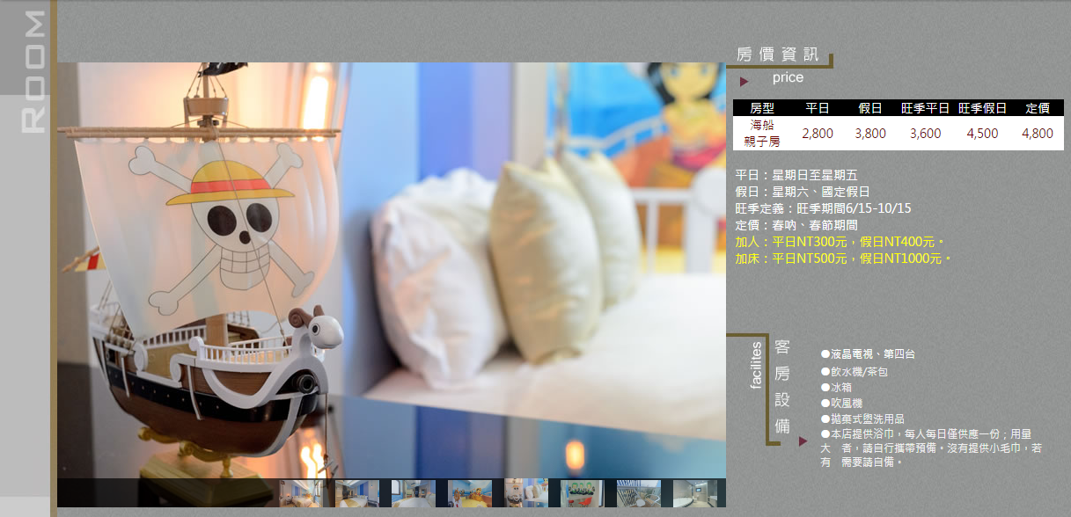
Task: Click the maroon arrow beside 客房設備
Action: point(803,441)
